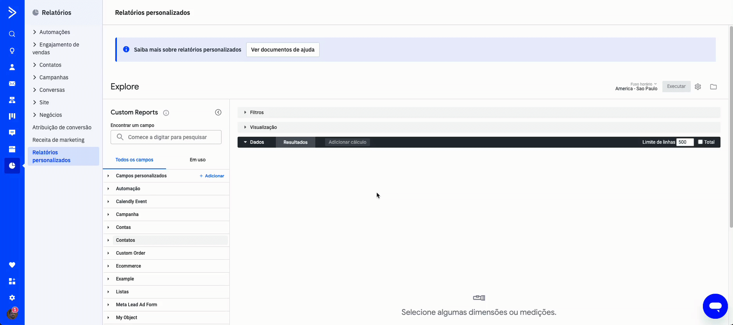Open Settings gear in left sidebar
Image resolution: width=733 pixels, height=325 pixels.
12,298
